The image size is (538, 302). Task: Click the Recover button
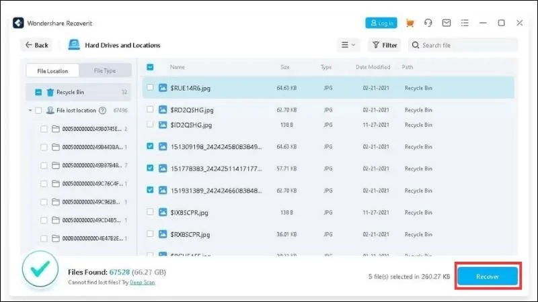click(x=488, y=276)
